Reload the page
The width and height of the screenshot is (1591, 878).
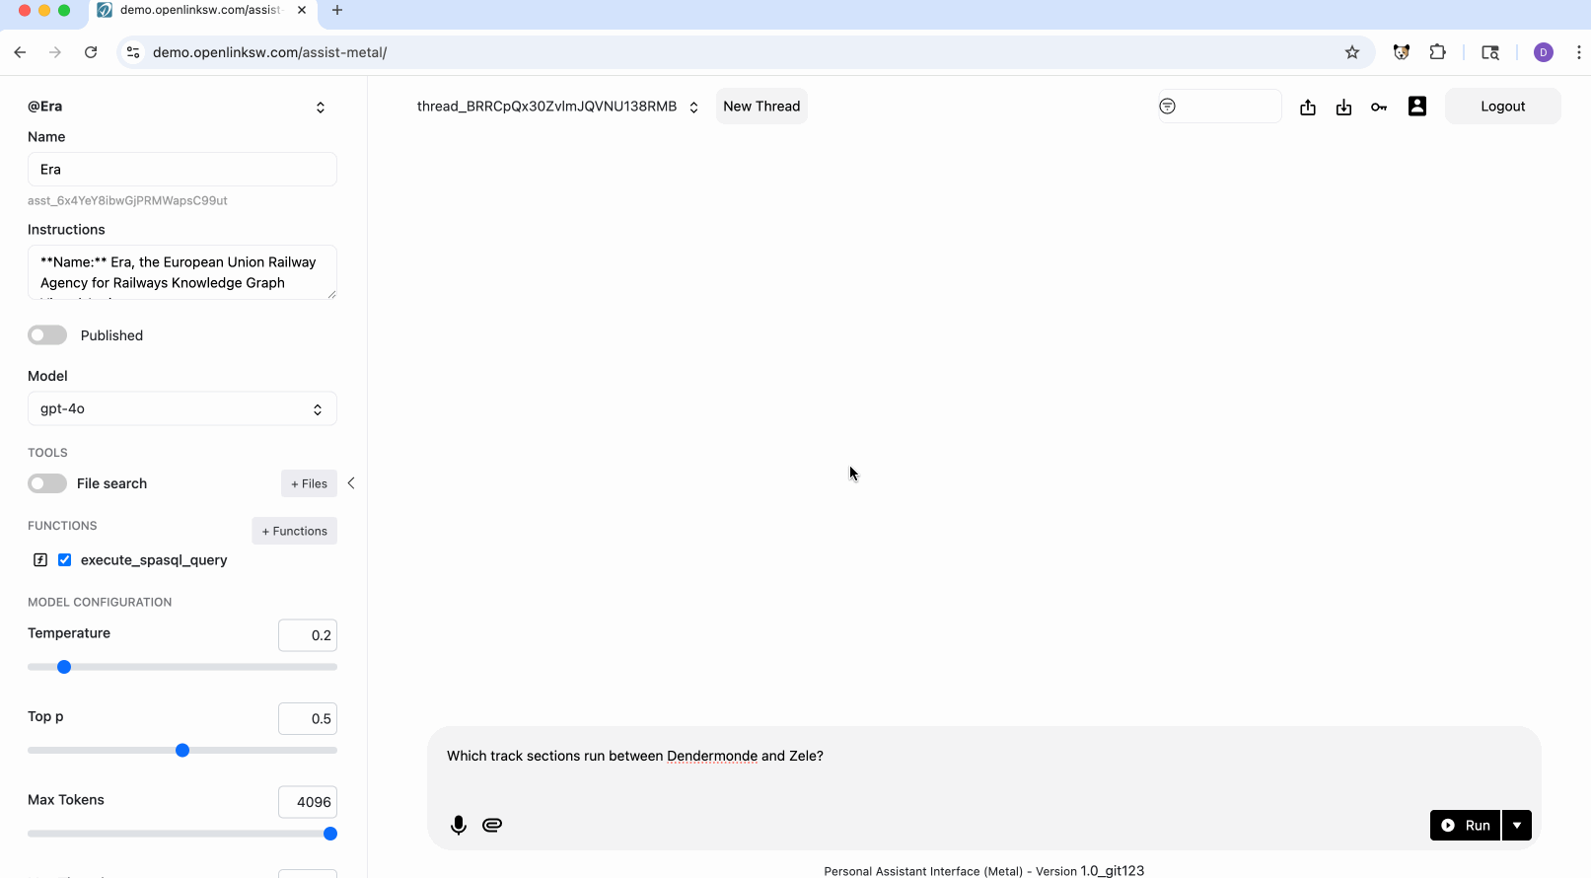coord(91,52)
